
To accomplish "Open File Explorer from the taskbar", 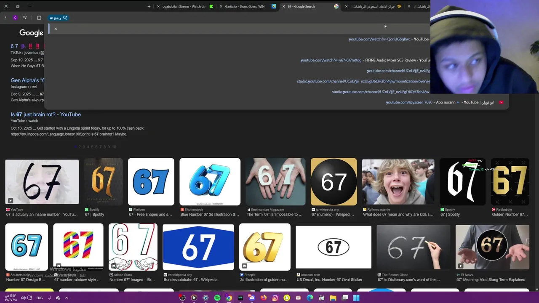I will 333,298.
